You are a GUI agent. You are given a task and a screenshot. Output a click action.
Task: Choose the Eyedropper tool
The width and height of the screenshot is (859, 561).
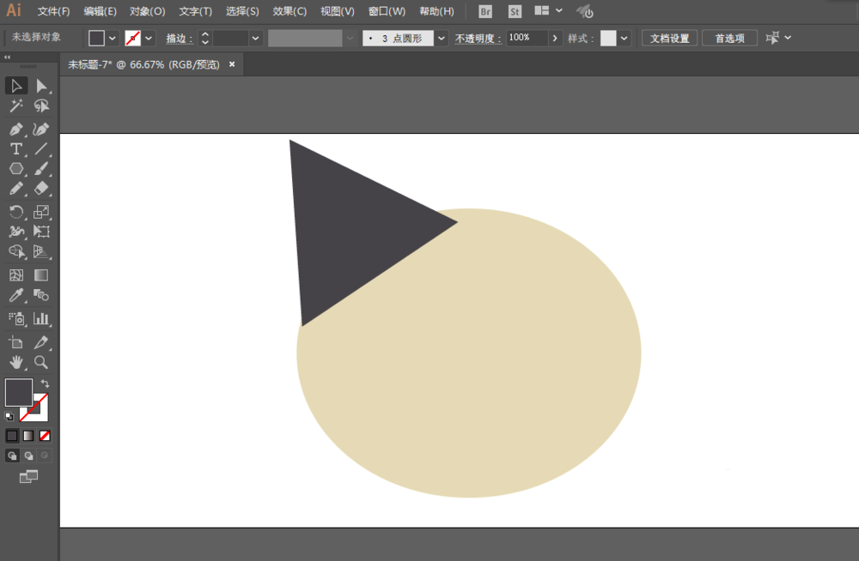click(x=15, y=296)
